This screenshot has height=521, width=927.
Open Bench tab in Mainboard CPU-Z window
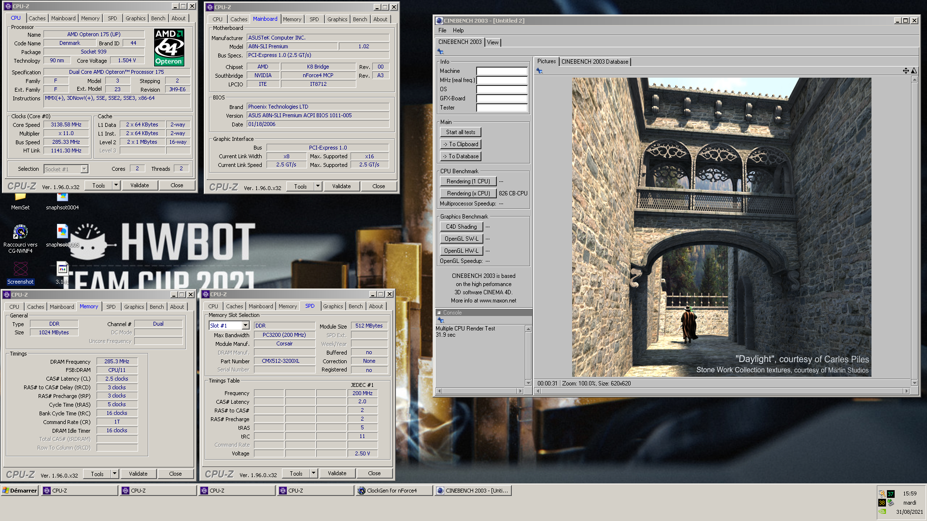(360, 19)
